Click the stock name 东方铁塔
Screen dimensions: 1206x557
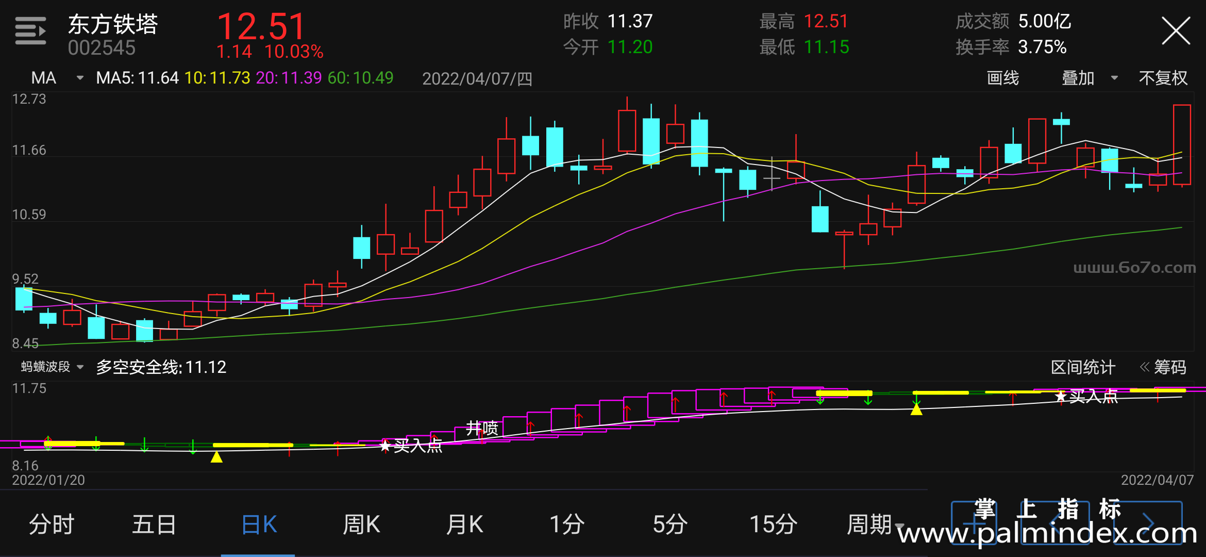(113, 24)
